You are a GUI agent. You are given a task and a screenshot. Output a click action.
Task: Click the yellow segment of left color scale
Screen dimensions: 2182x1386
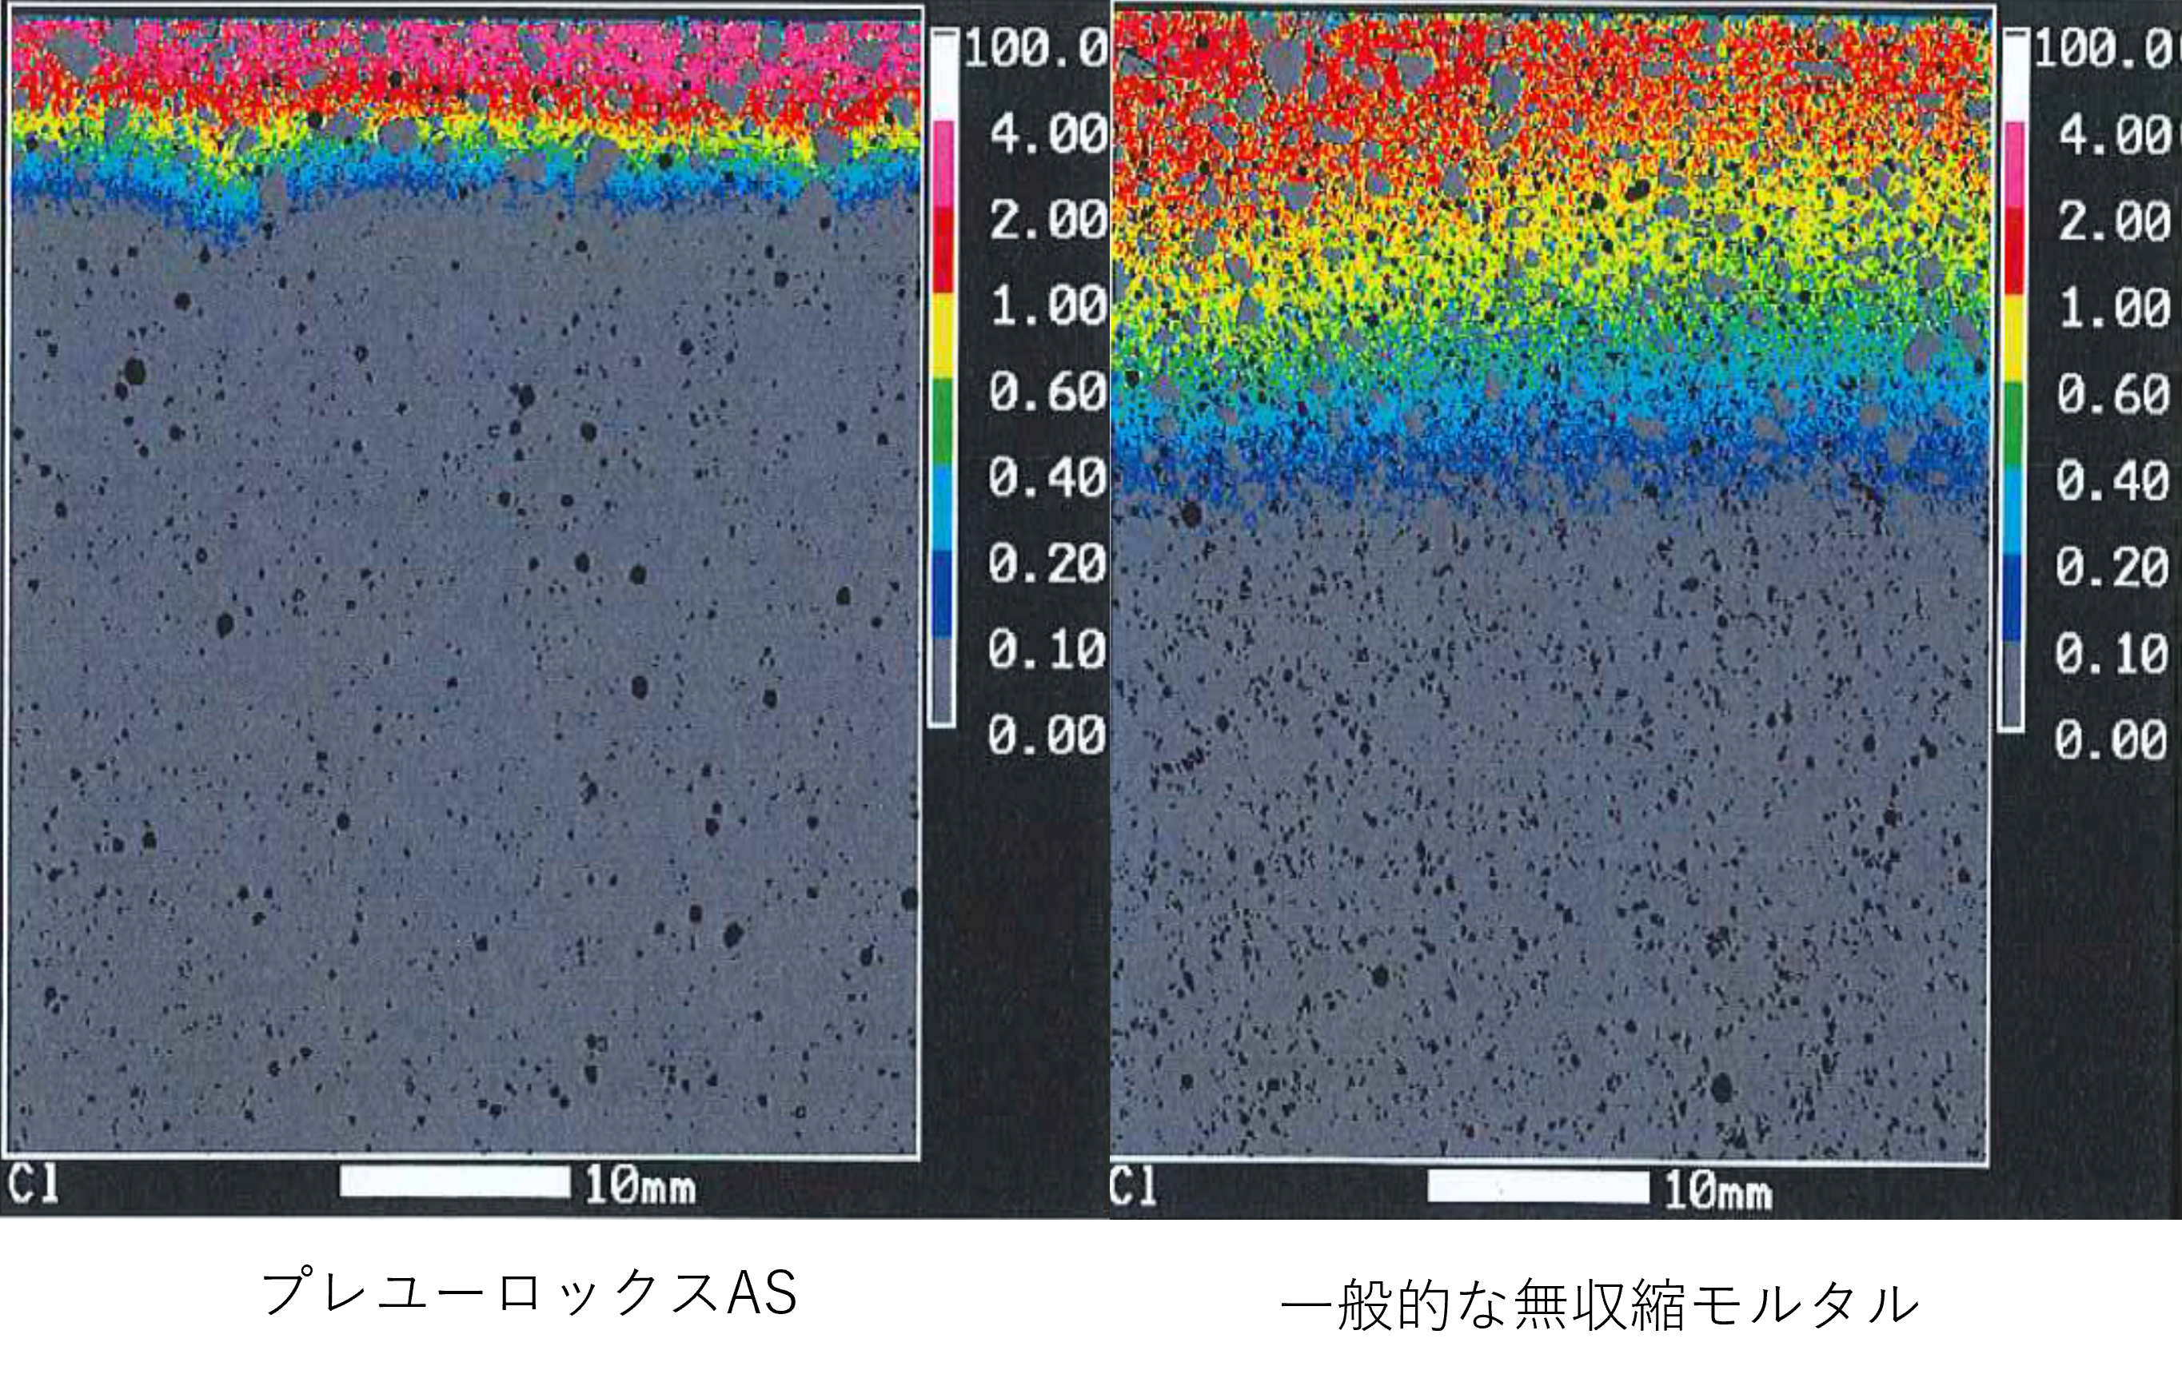pos(943,335)
